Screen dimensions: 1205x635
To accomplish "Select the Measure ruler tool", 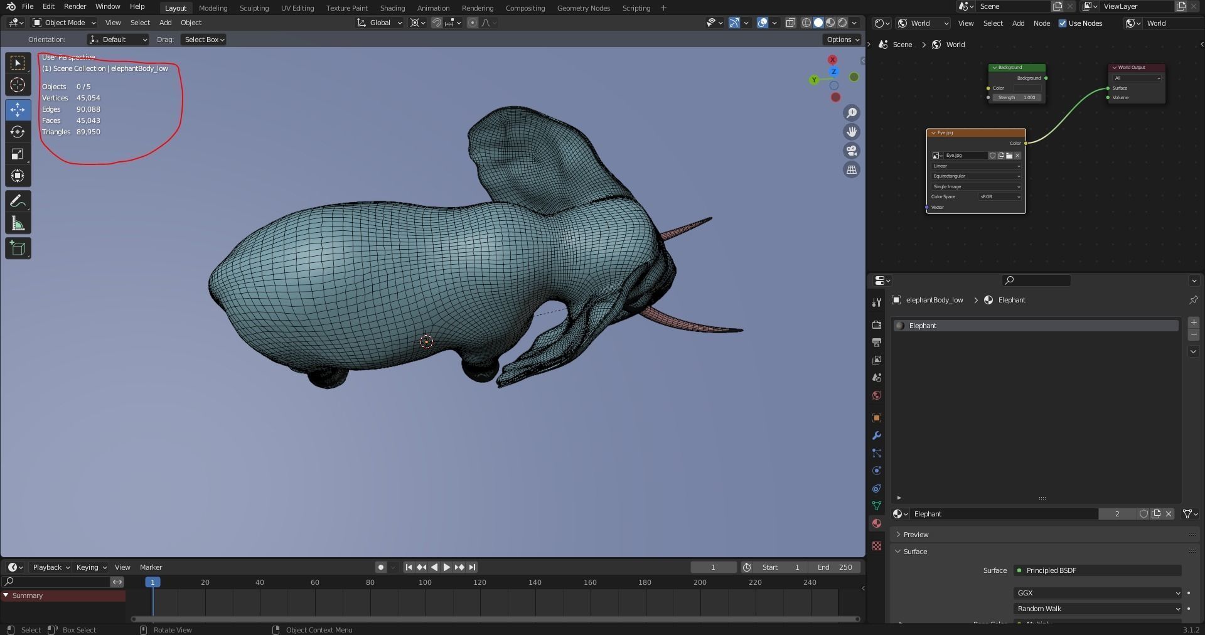I will click(18, 224).
